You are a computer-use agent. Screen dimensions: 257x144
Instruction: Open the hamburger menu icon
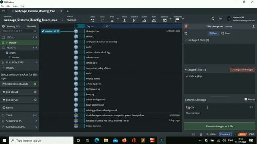pyautogui.click(x=220, y=19)
